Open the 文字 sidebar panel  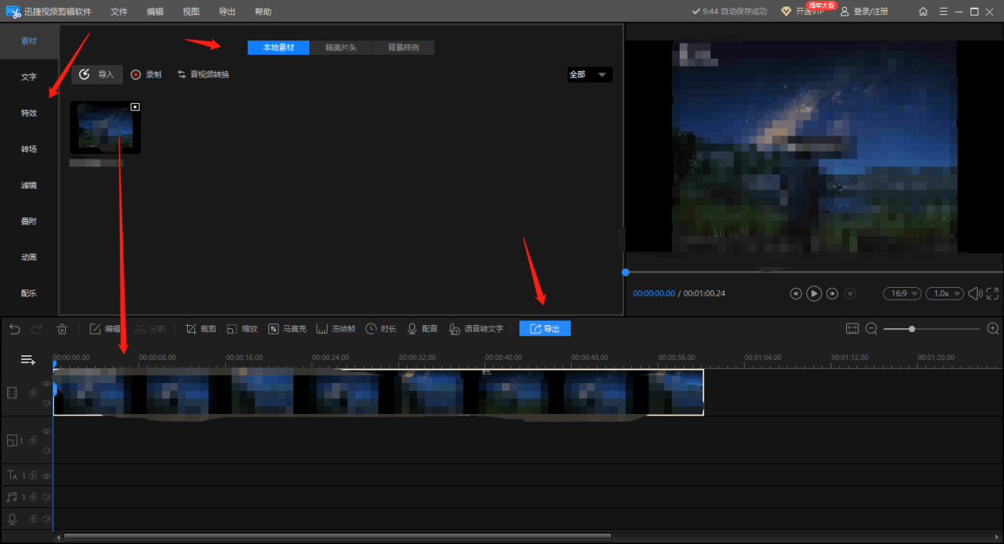pyautogui.click(x=29, y=77)
